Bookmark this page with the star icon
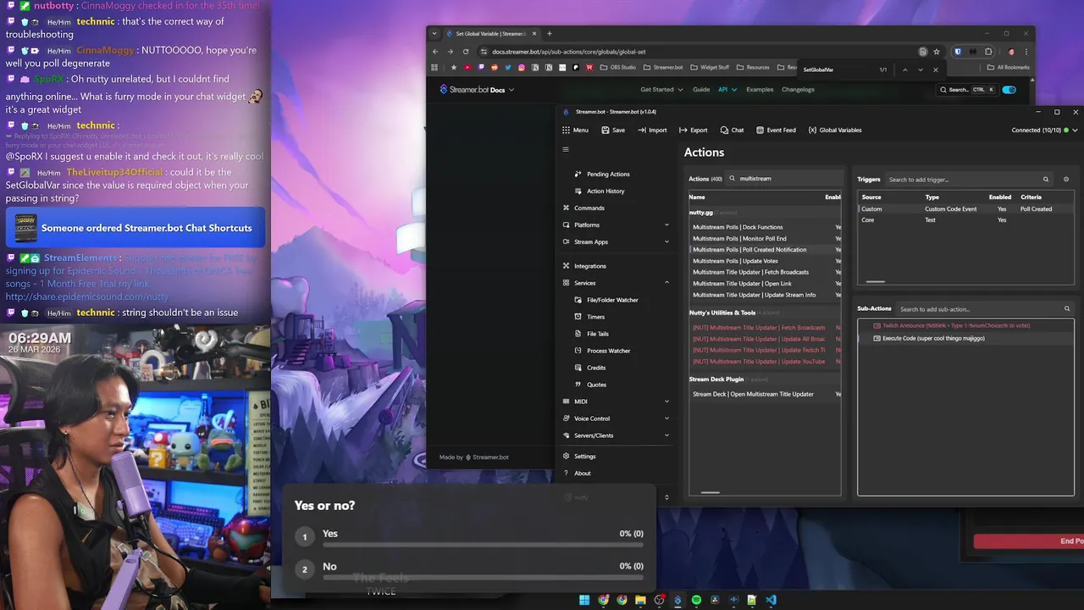Screen dimensions: 1084x610 pyautogui.click(x=937, y=52)
